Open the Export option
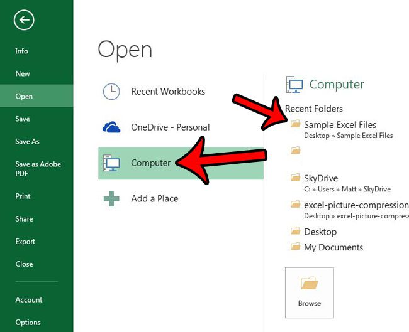Viewport: 409px width, 332px height. (x=25, y=242)
